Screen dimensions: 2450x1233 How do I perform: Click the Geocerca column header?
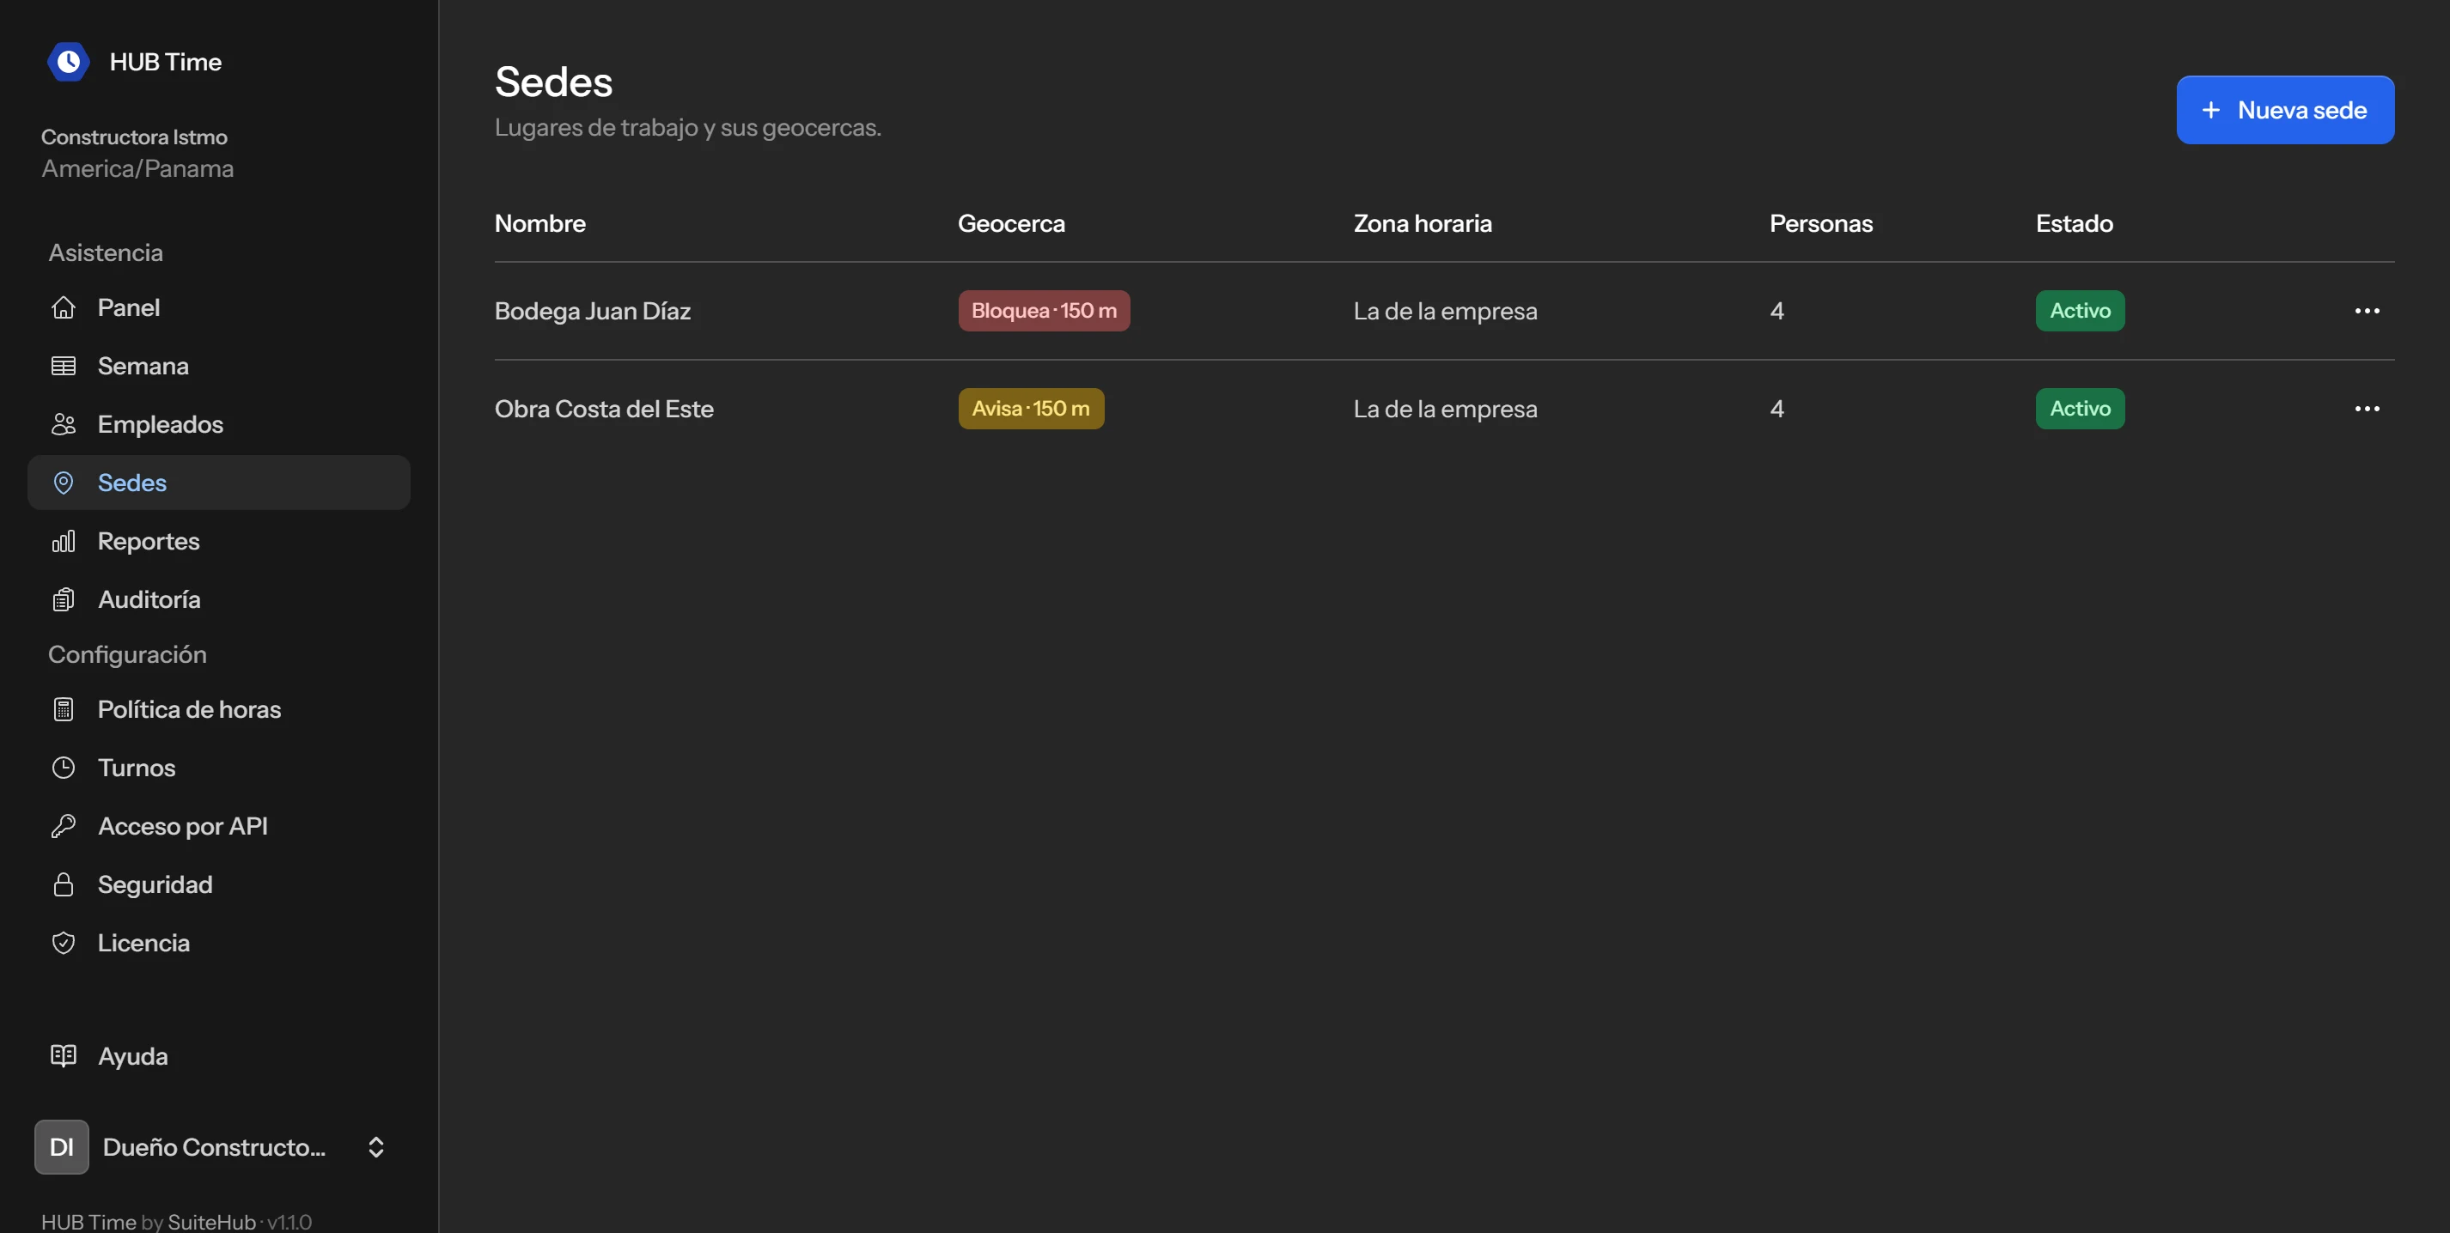click(x=1011, y=223)
